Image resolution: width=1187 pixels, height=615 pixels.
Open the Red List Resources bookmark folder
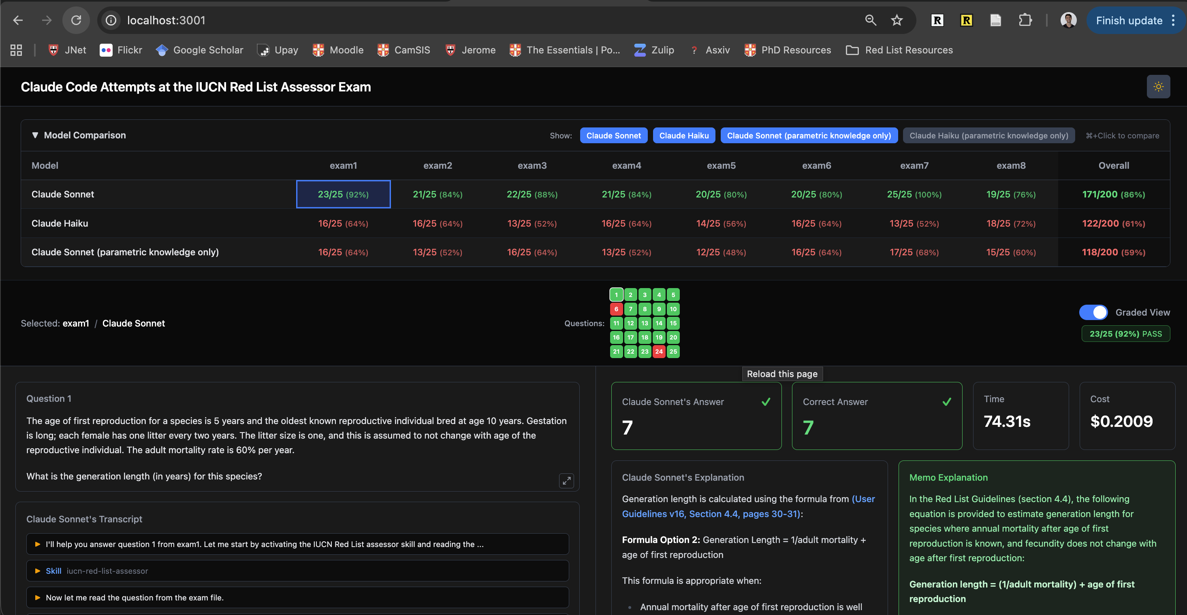899,50
